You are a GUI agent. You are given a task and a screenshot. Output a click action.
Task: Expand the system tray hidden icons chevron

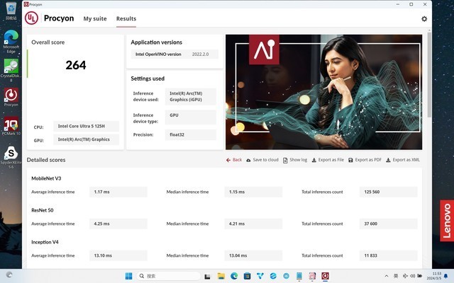point(387,275)
